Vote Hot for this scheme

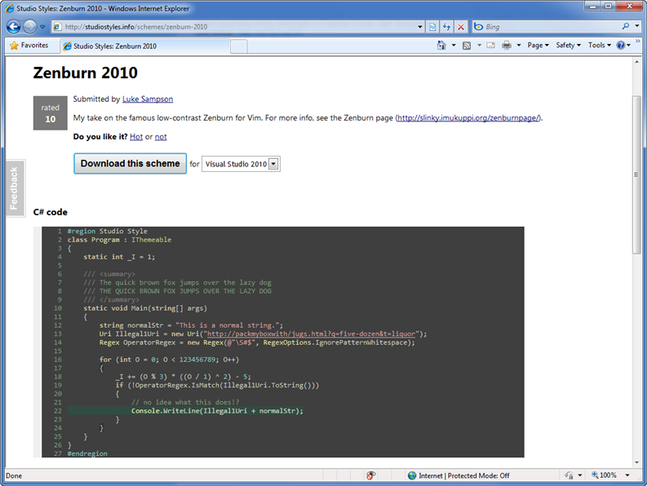click(x=136, y=136)
